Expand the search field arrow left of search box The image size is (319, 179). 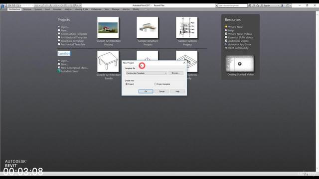tap(216, 5)
